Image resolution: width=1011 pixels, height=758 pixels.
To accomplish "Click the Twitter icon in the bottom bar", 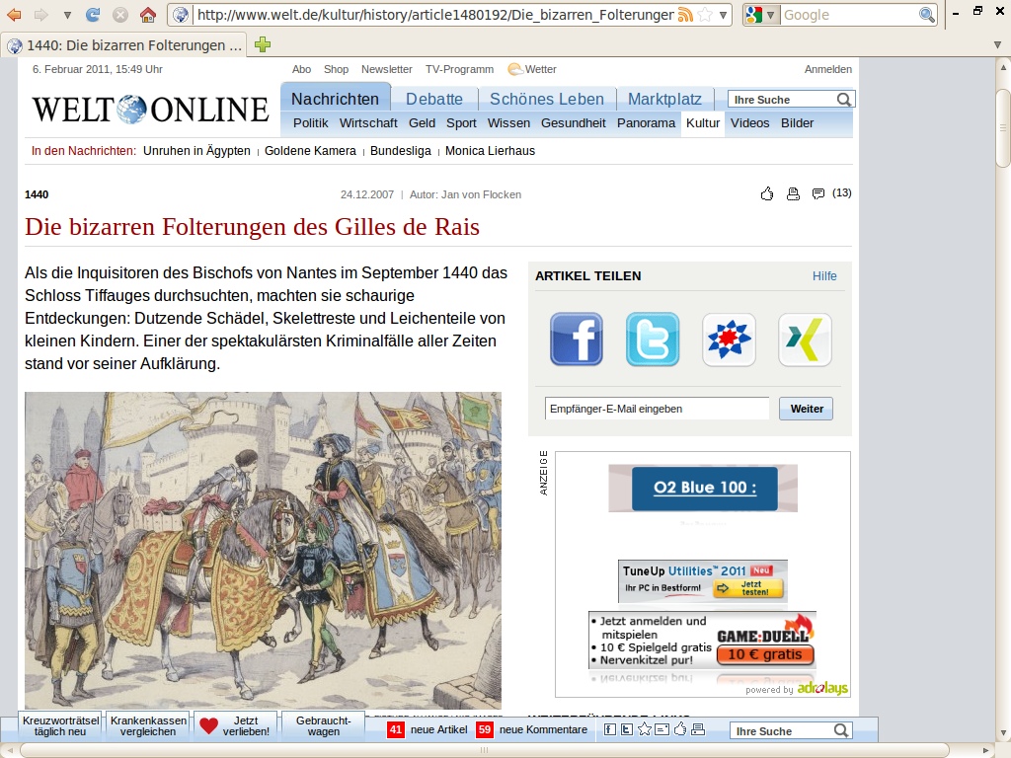I will click(x=627, y=729).
